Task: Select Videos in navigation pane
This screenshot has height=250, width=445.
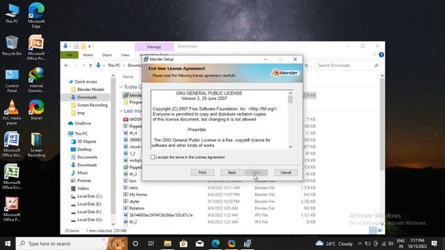Action: (x=83, y=188)
